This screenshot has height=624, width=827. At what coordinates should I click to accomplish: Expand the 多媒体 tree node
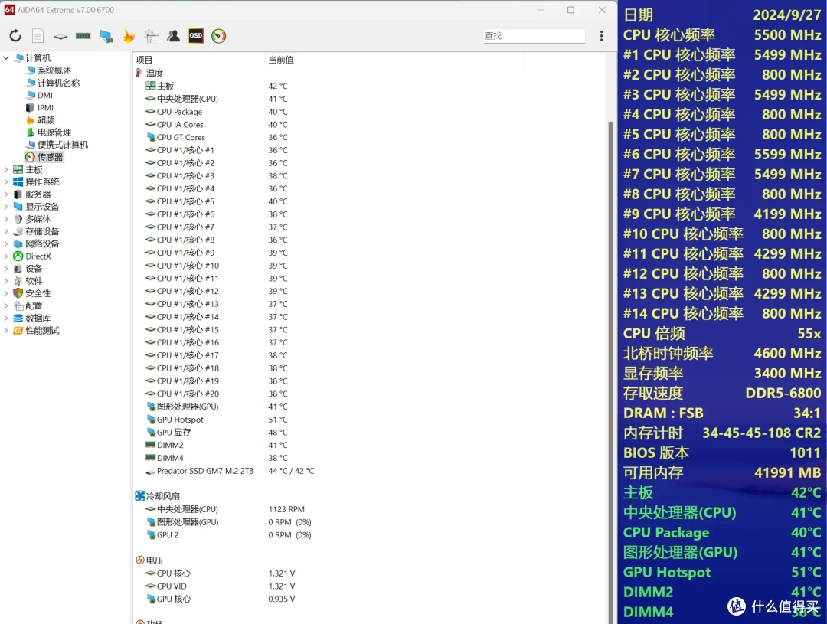[x=6, y=219]
